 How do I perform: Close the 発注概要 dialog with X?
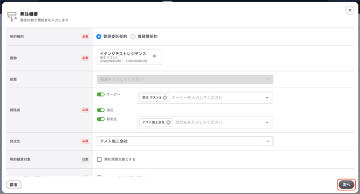coord(350,10)
